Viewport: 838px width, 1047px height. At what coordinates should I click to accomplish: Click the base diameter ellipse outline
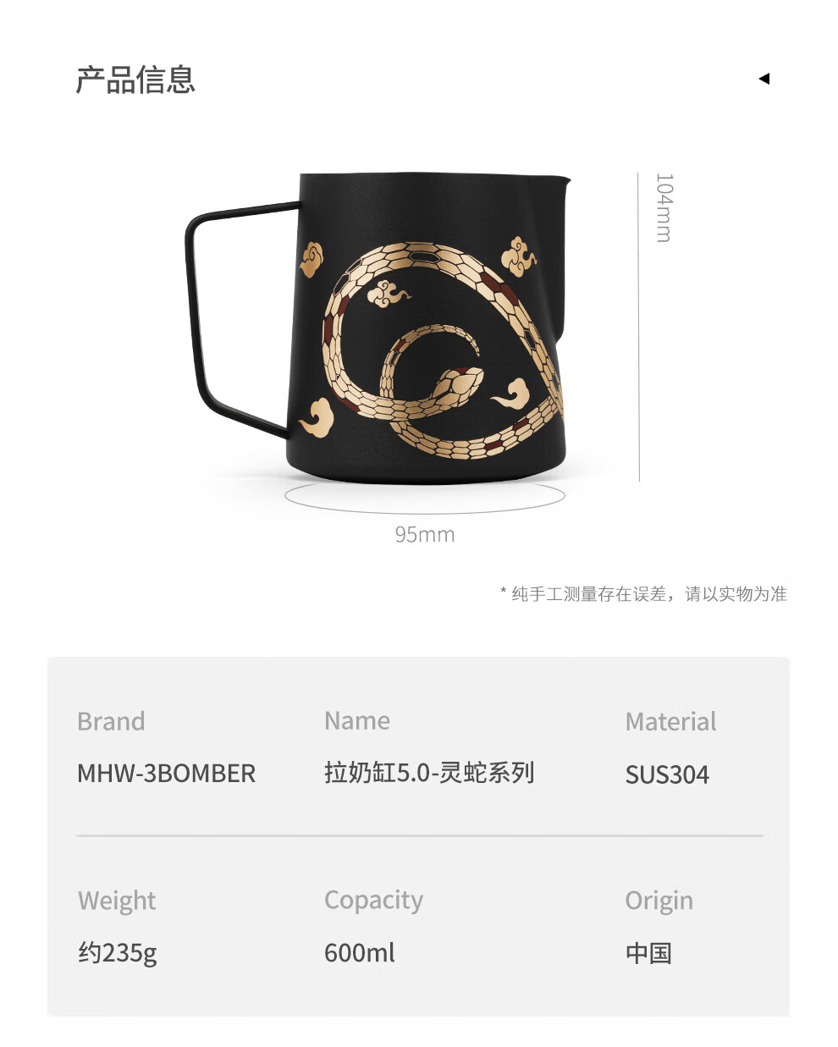[425, 496]
